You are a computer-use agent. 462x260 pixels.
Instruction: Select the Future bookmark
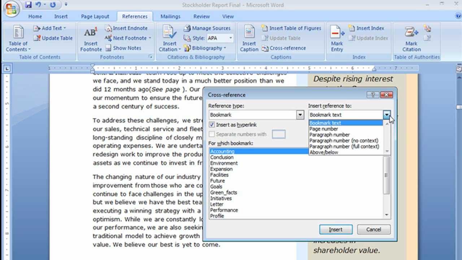point(296,181)
